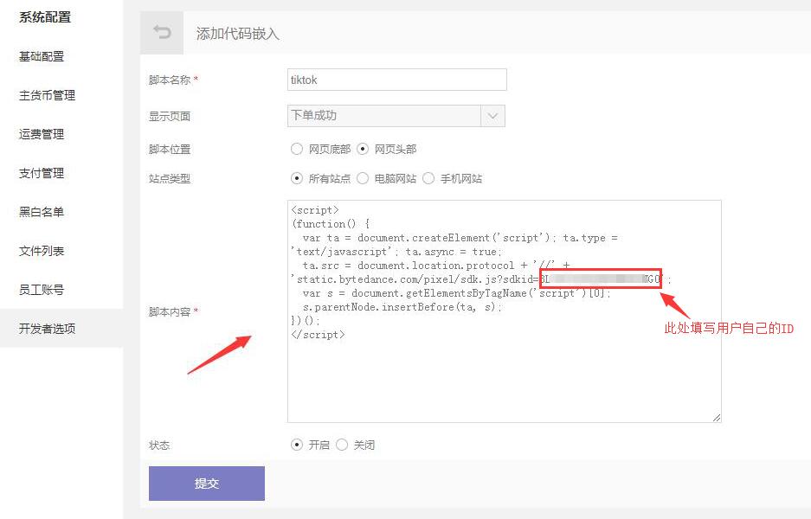Click the 站点类型 field label

pos(170,179)
